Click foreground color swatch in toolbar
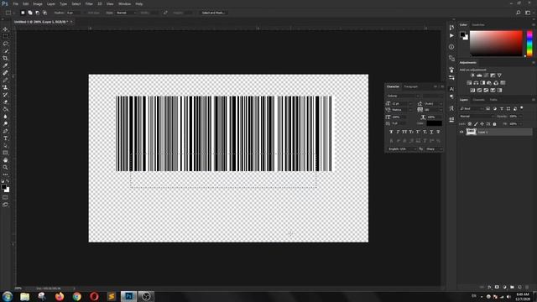Screen dimensions: 537x302 (3, 187)
